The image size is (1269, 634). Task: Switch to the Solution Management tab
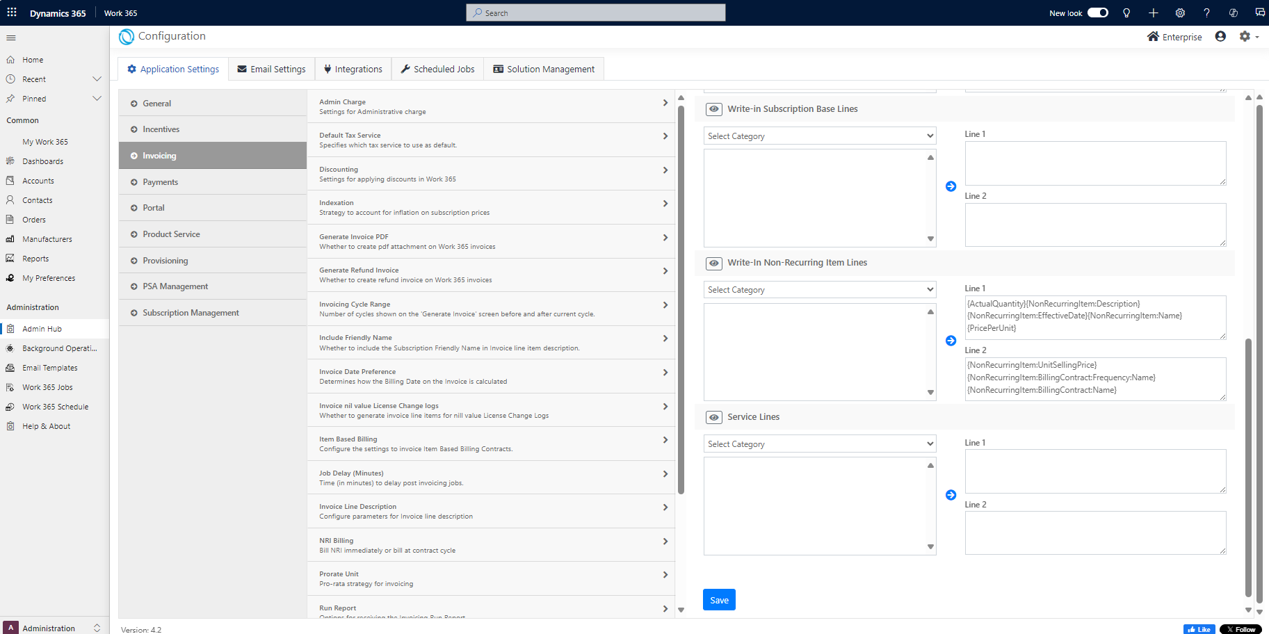[x=544, y=69]
